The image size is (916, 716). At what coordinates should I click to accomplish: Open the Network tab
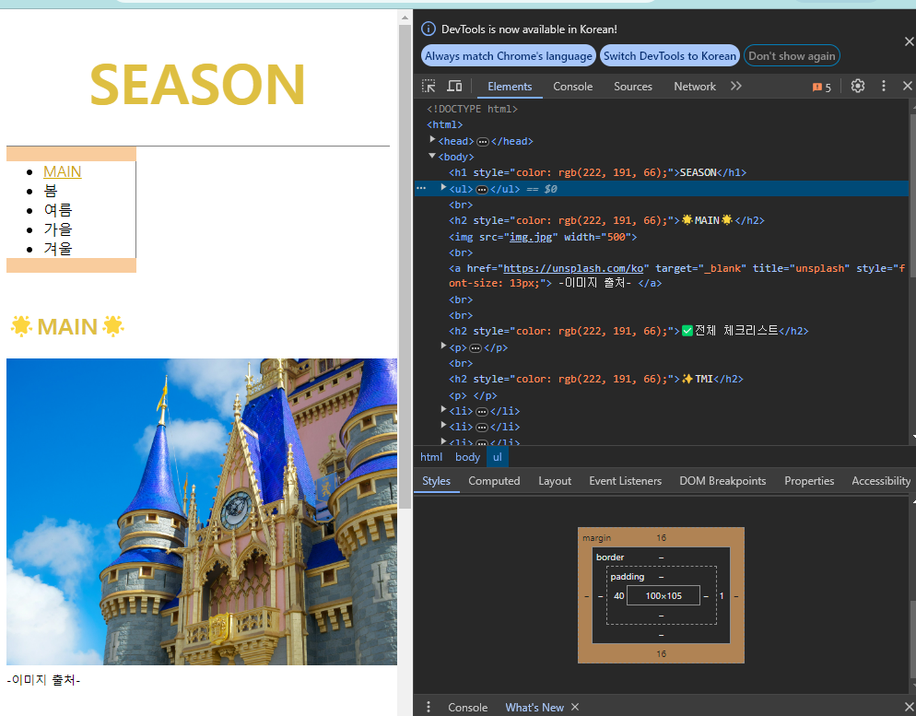(x=695, y=87)
